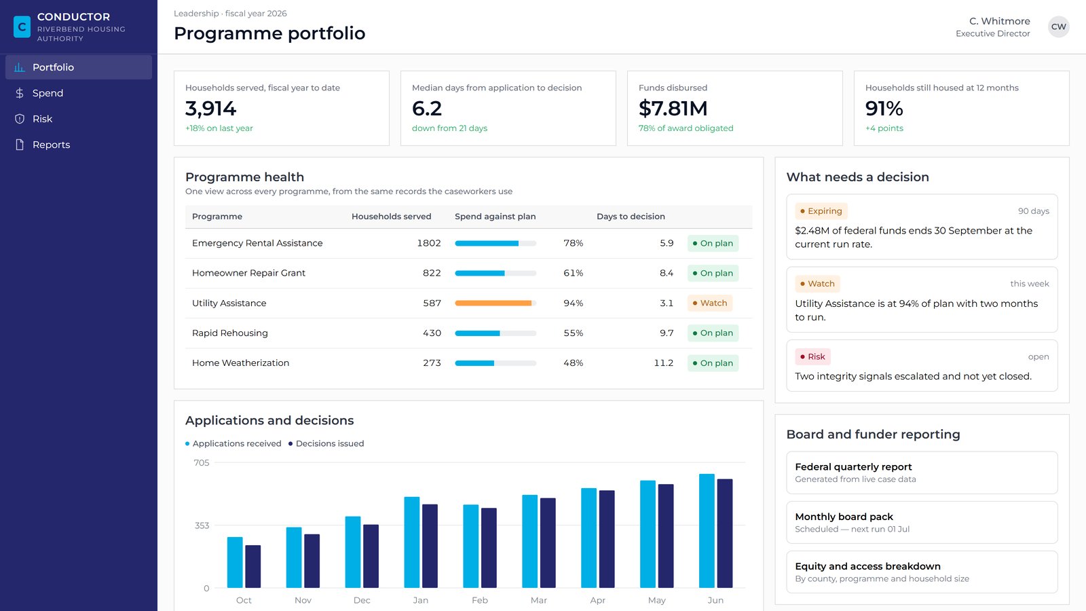1086x611 pixels.
Task: Click On plan badge for Emergency Rental Assistance
Action: (x=713, y=243)
